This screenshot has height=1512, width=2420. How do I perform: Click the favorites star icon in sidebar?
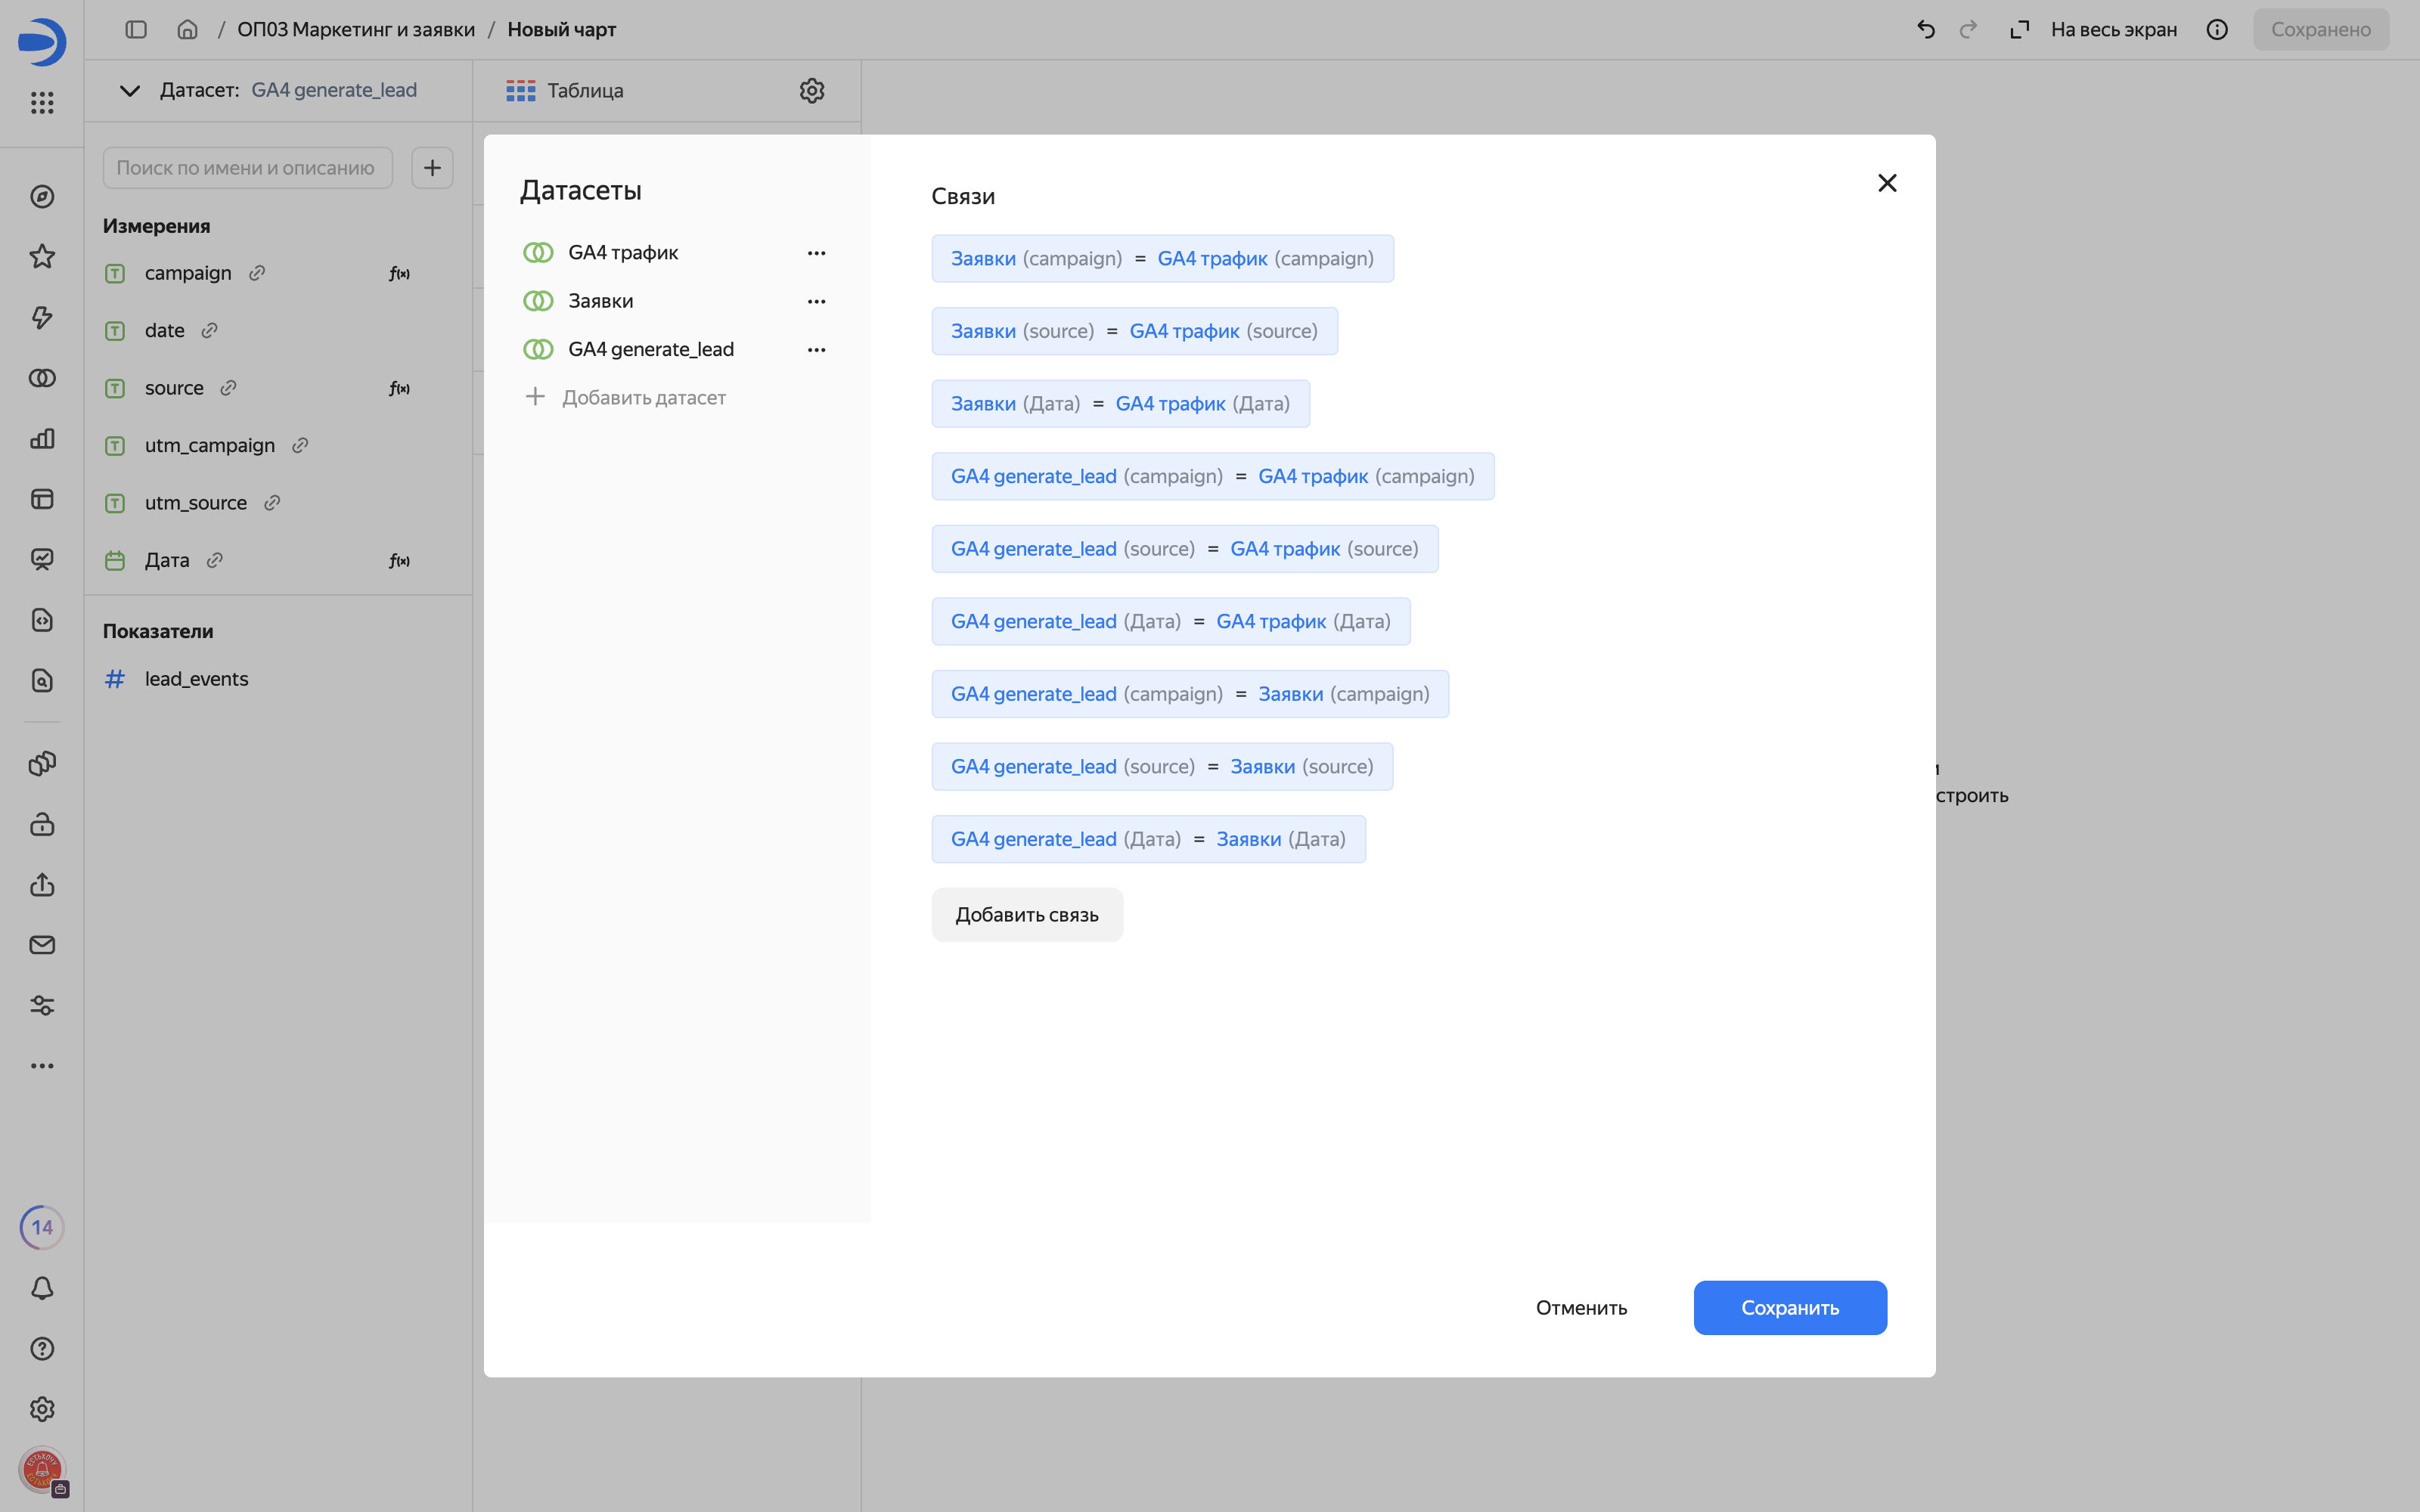coord(42,257)
